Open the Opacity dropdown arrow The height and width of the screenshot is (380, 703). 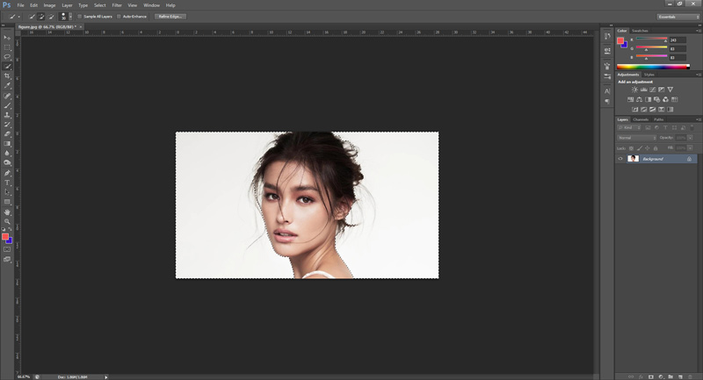[691, 138]
